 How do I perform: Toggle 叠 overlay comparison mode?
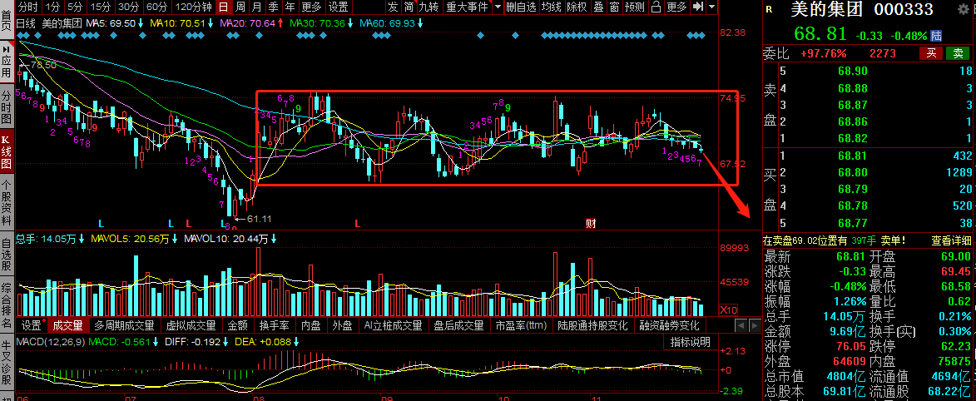pyautogui.click(x=597, y=7)
